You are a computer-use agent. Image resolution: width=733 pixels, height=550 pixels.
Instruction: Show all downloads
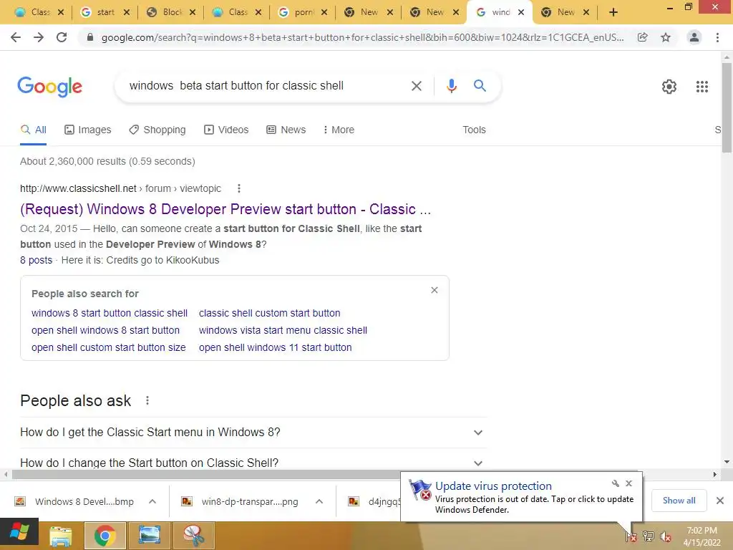679,501
